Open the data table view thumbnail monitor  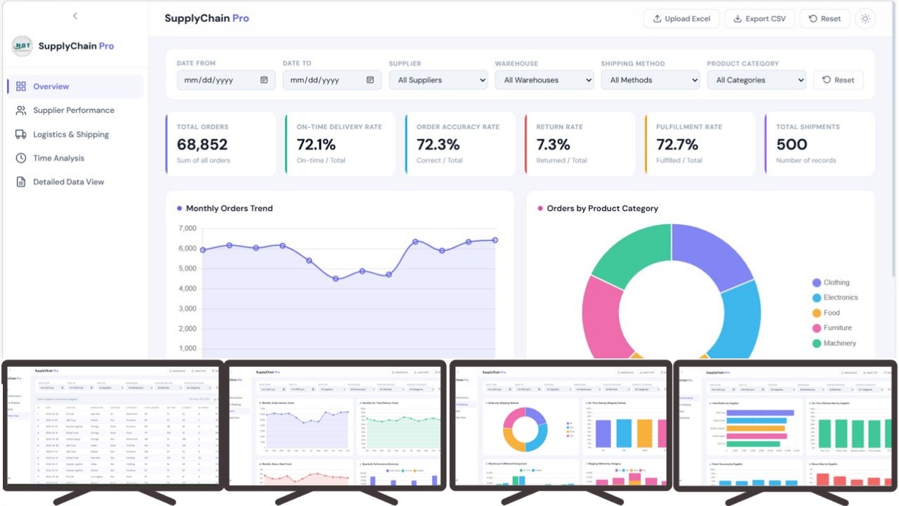(113, 424)
